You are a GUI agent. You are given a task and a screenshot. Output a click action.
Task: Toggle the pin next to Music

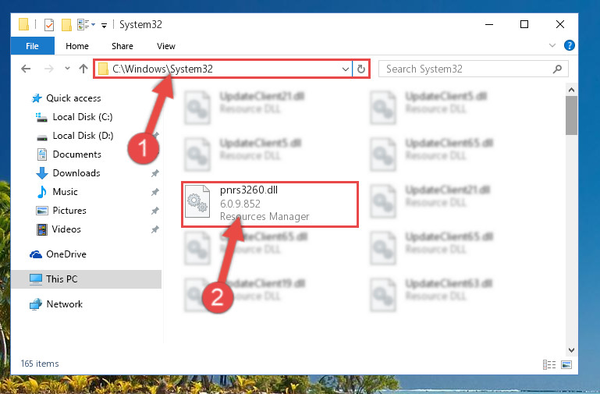point(155,192)
